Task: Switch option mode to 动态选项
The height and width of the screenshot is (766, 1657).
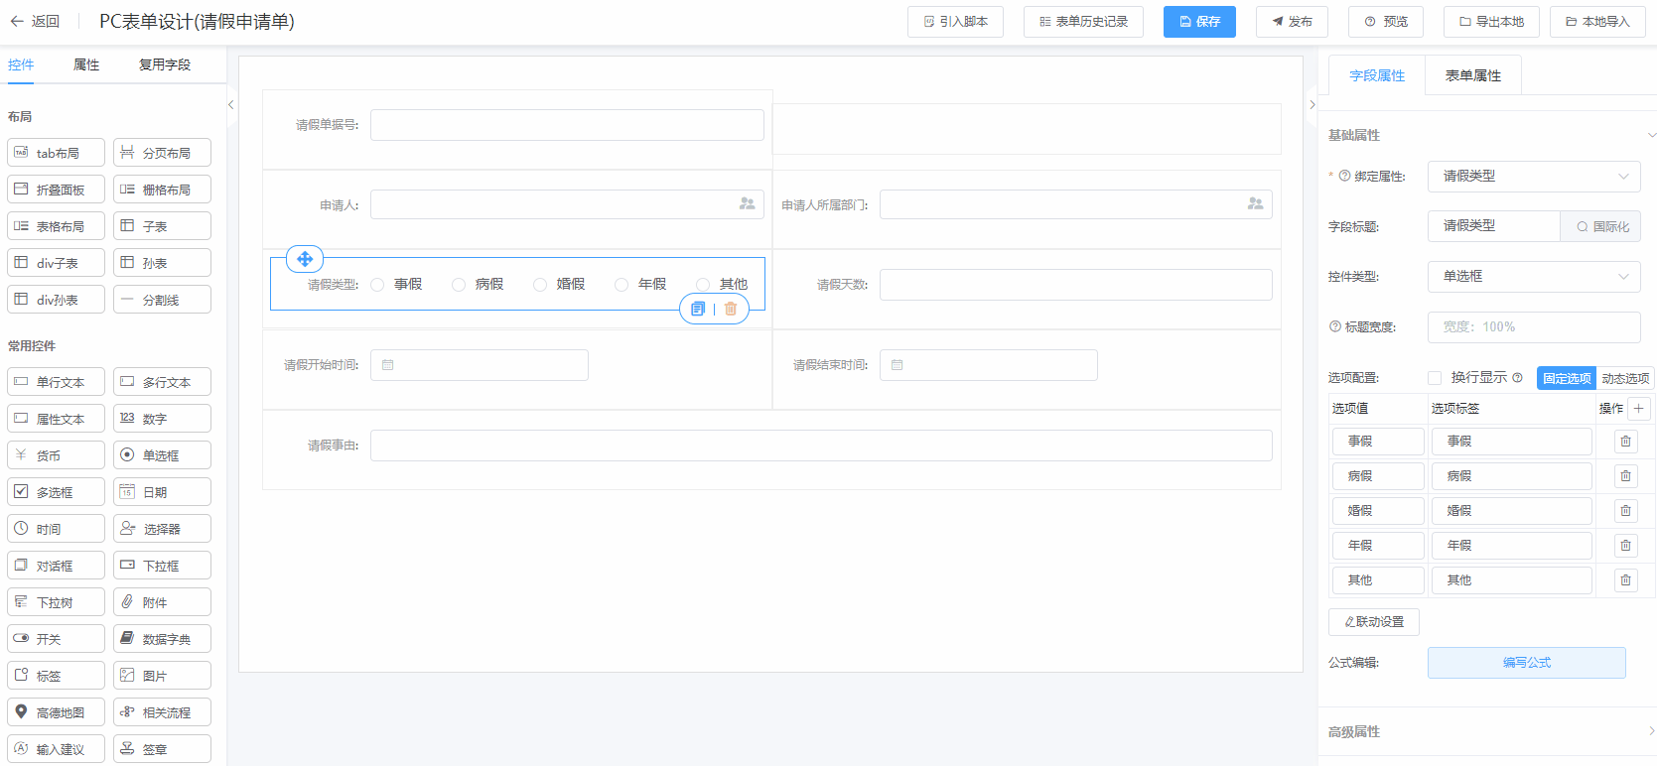Action: (x=1624, y=378)
